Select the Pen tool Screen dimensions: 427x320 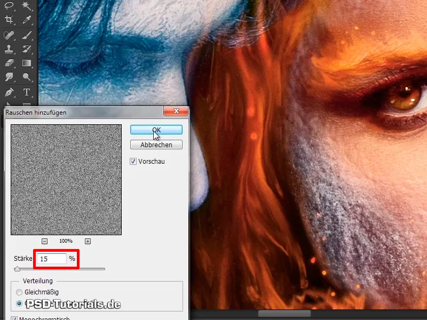pyautogui.click(x=9, y=92)
